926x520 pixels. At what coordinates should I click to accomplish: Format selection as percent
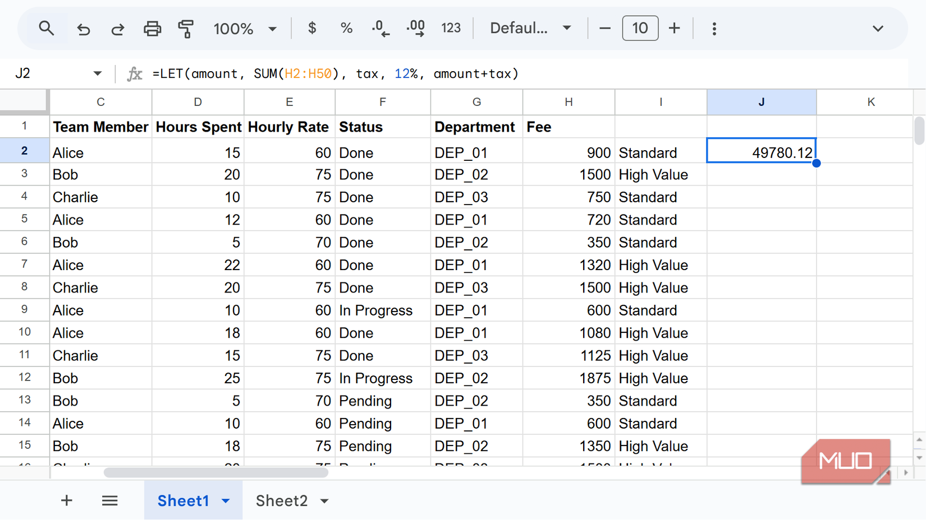346,28
